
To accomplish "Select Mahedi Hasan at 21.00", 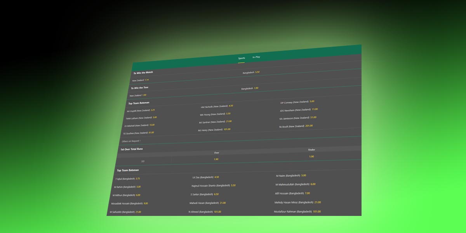I will (x=207, y=203).
